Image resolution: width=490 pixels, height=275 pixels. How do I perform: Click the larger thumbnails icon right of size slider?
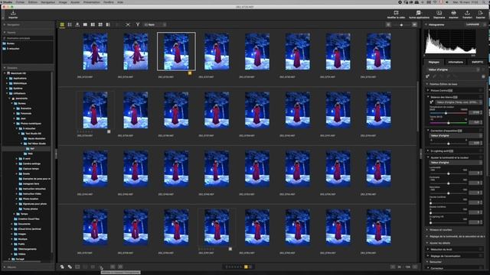[414, 24]
